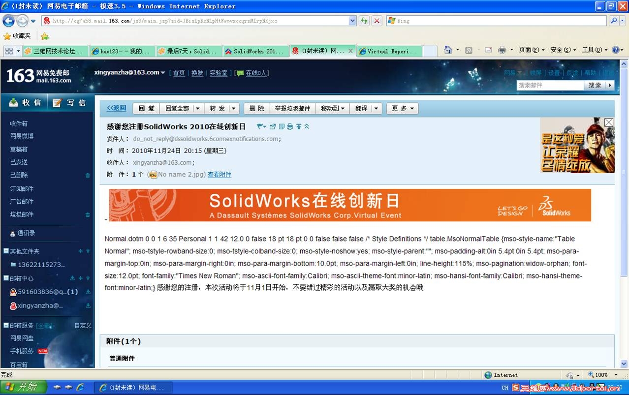
Task: Click the print email icon next to subject
Action: pyautogui.click(x=290, y=127)
